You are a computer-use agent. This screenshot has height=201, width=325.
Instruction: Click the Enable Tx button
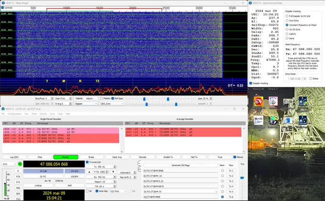[x=168, y=157]
